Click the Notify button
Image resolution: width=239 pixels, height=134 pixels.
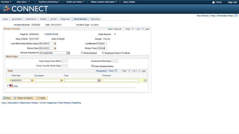[x=42, y=98]
